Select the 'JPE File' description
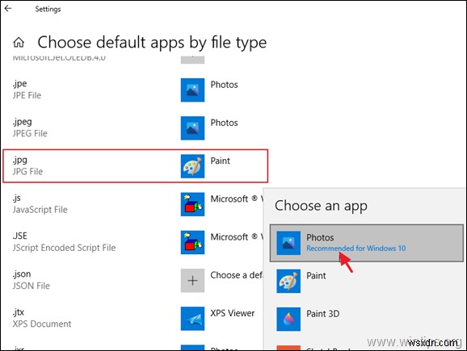 tap(27, 95)
